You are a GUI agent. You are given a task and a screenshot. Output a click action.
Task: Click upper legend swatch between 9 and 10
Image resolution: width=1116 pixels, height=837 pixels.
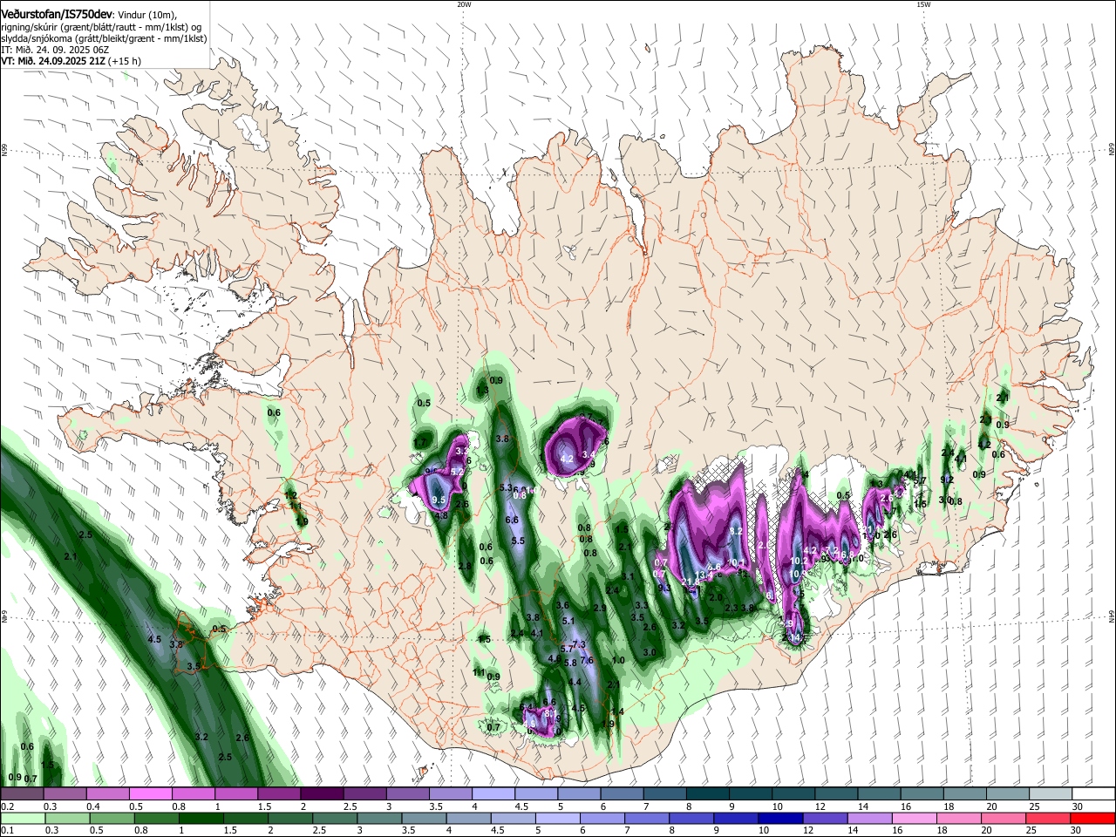tap(751, 794)
